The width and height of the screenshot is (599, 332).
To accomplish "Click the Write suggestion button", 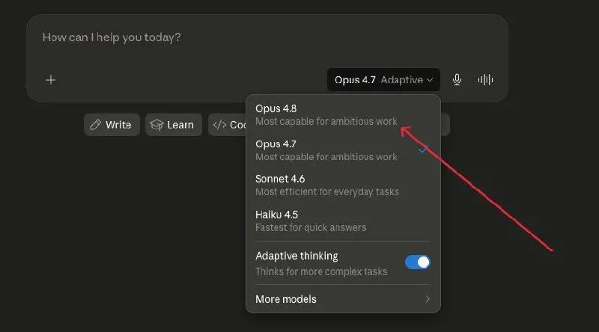I will (112, 125).
